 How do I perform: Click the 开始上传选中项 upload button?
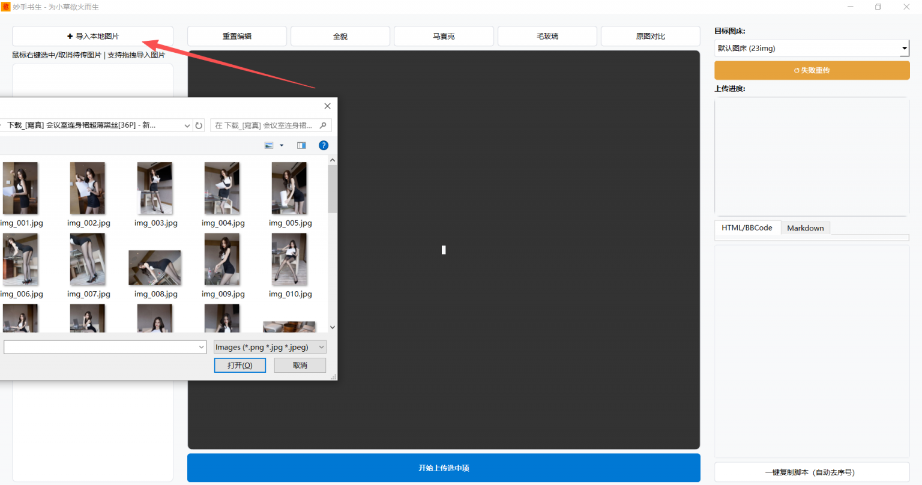pos(444,468)
